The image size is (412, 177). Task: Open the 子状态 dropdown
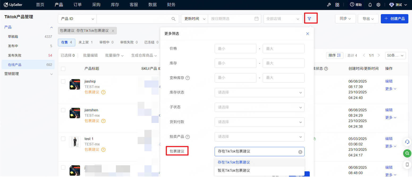coord(260,107)
